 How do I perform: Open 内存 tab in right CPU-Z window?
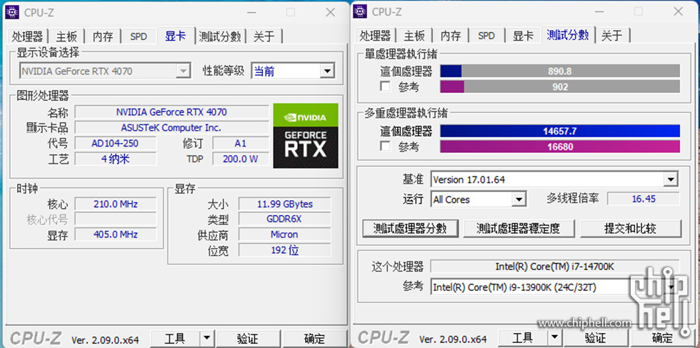pyautogui.click(x=451, y=36)
